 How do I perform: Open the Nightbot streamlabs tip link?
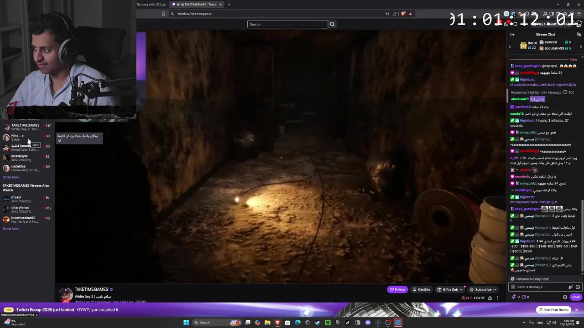click(x=543, y=84)
